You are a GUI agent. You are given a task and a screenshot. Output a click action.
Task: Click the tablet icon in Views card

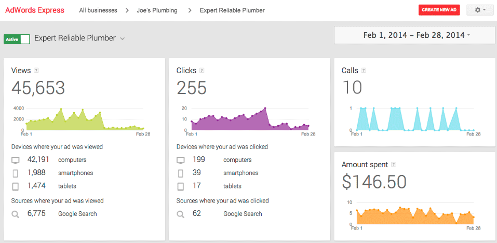pyautogui.click(x=16, y=186)
